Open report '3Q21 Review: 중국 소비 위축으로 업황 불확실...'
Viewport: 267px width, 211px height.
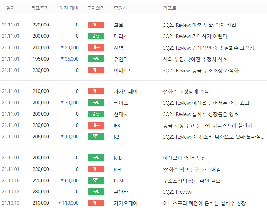pos(214,137)
